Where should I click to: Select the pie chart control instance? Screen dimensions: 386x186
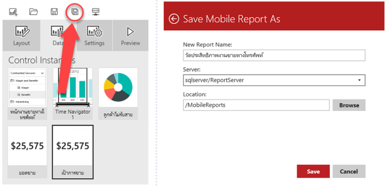118,94
